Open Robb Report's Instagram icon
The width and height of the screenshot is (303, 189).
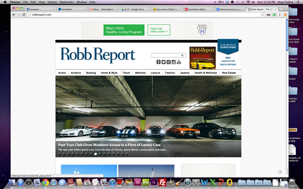click(x=174, y=62)
